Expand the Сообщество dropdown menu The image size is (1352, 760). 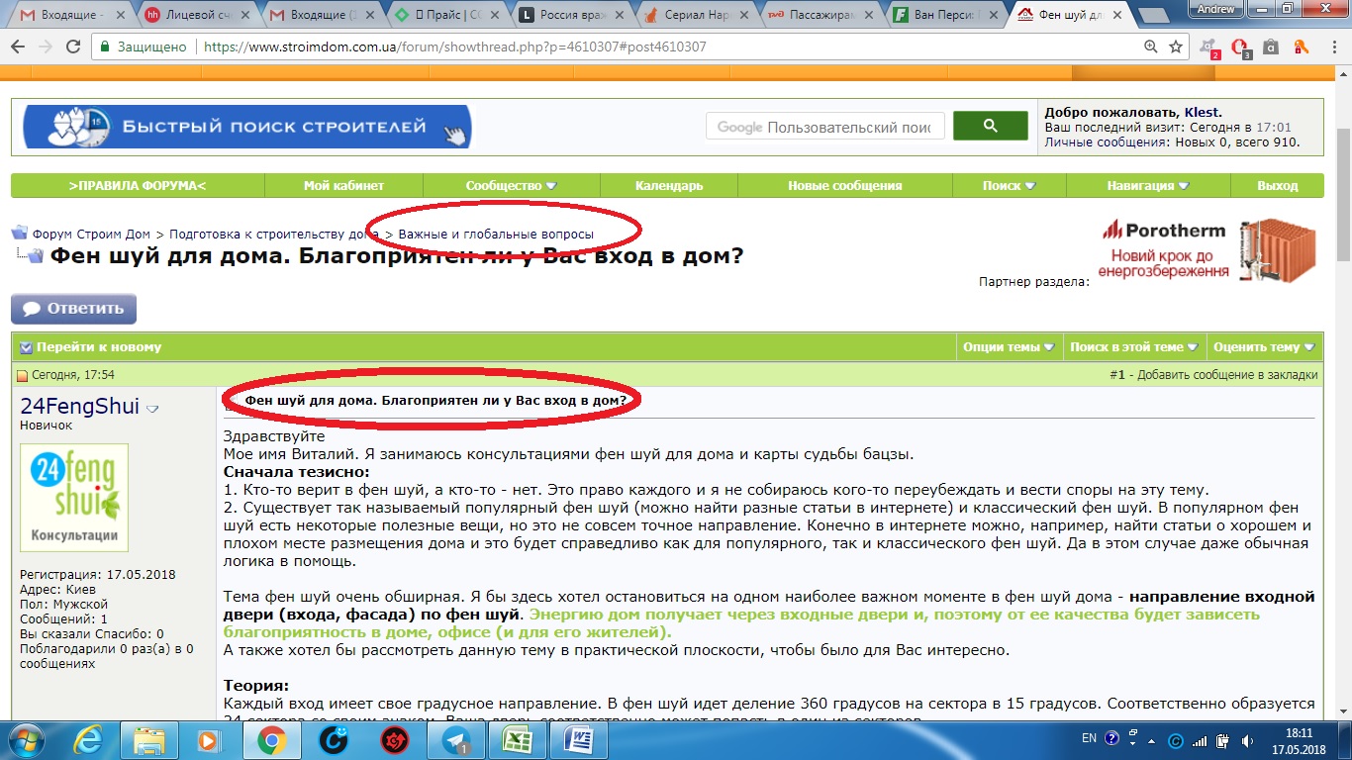pos(512,186)
